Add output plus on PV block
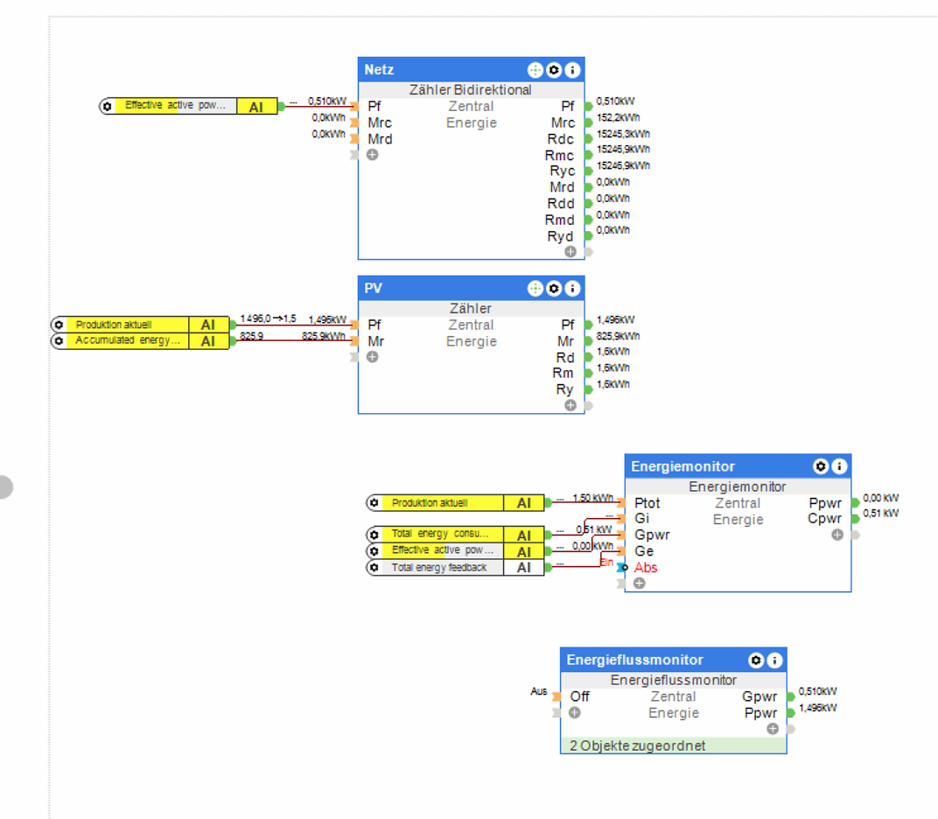The width and height of the screenshot is (938, 819). 570,406
